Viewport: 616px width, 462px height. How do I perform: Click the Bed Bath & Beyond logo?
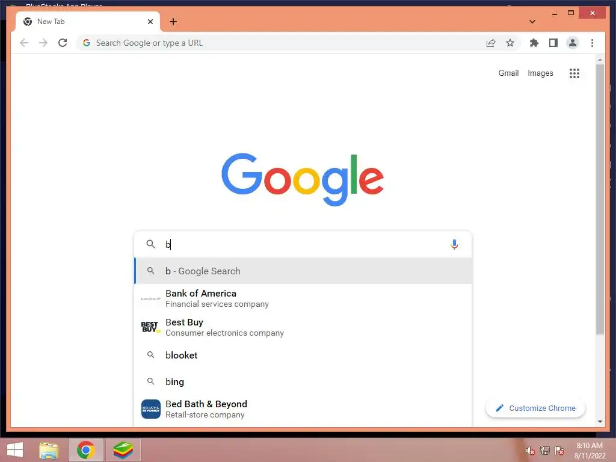tap(151, 409)
